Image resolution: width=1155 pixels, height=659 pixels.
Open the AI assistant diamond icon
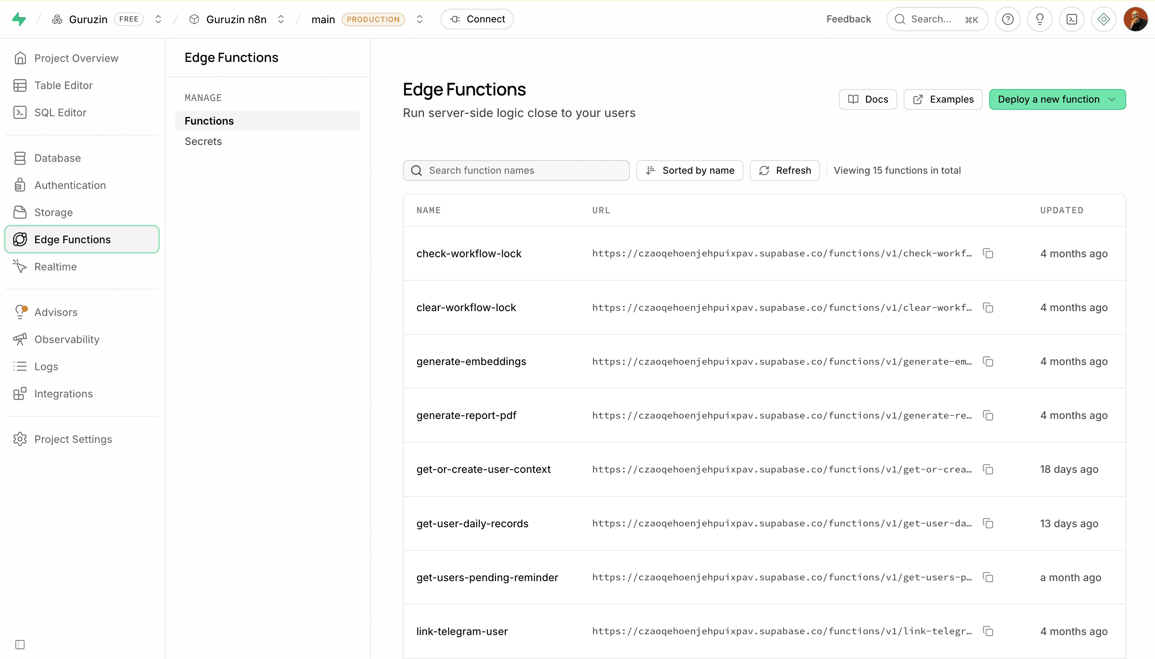(1103, 19)
